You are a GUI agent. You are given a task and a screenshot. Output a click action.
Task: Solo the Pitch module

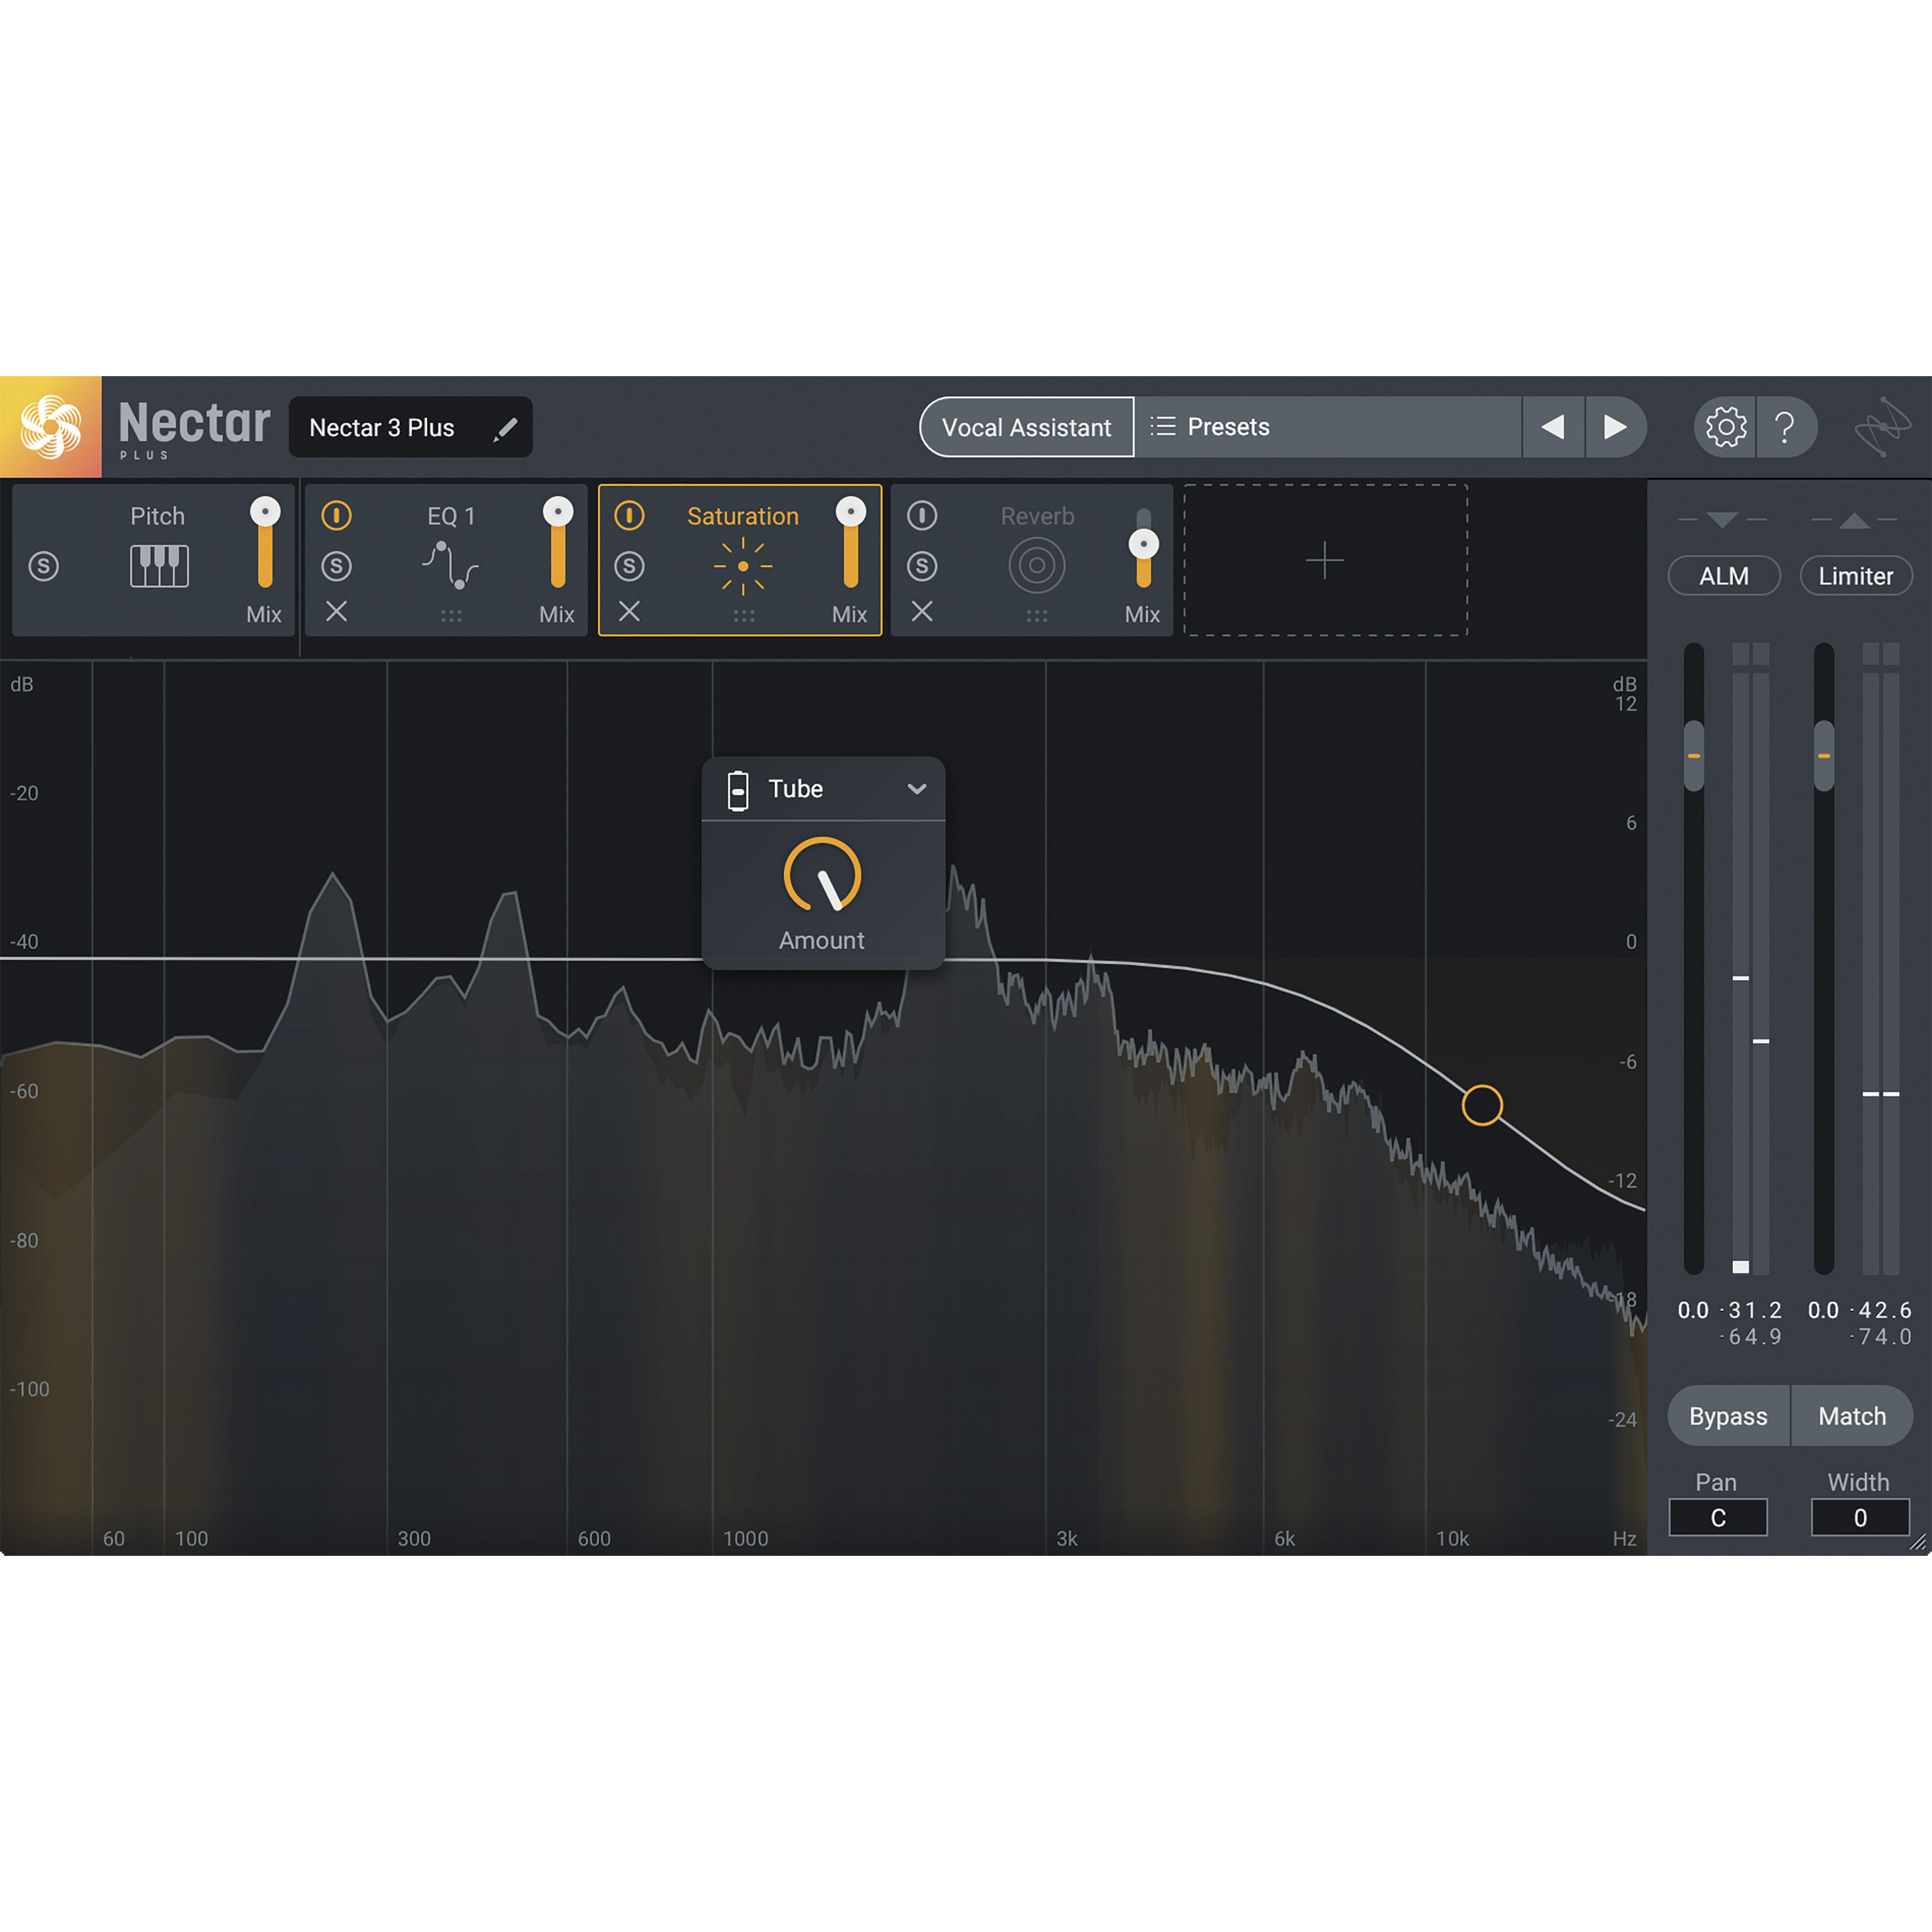43,567
